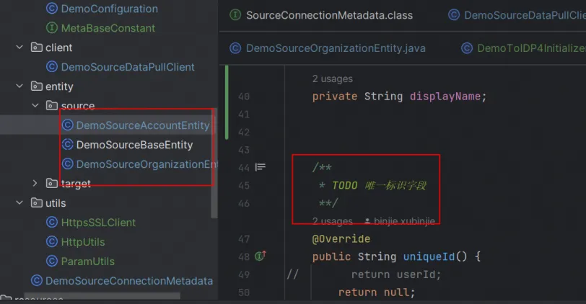Select the target folder icon
Image resolution: width=586 pixels, height=304 pixels.
[x=51, y=183]
